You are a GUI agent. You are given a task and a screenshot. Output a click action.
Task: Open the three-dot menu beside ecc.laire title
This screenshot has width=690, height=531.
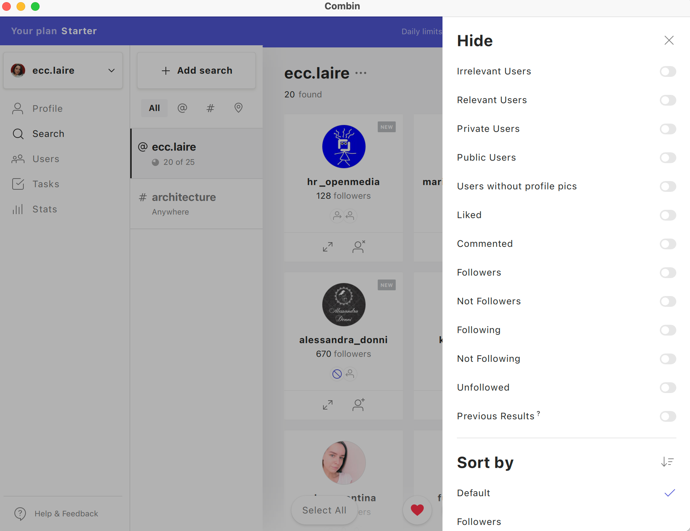point(361,73)
